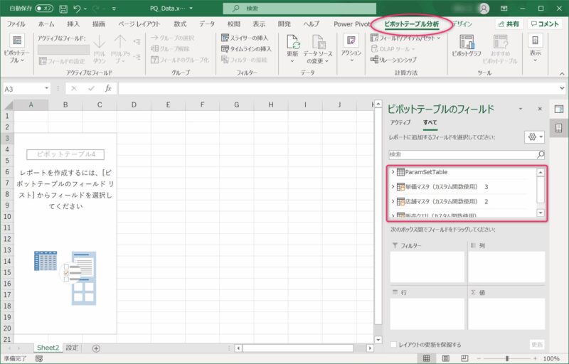Click the save icon in title bar
The image size is (569, 364).
point(63,9)
